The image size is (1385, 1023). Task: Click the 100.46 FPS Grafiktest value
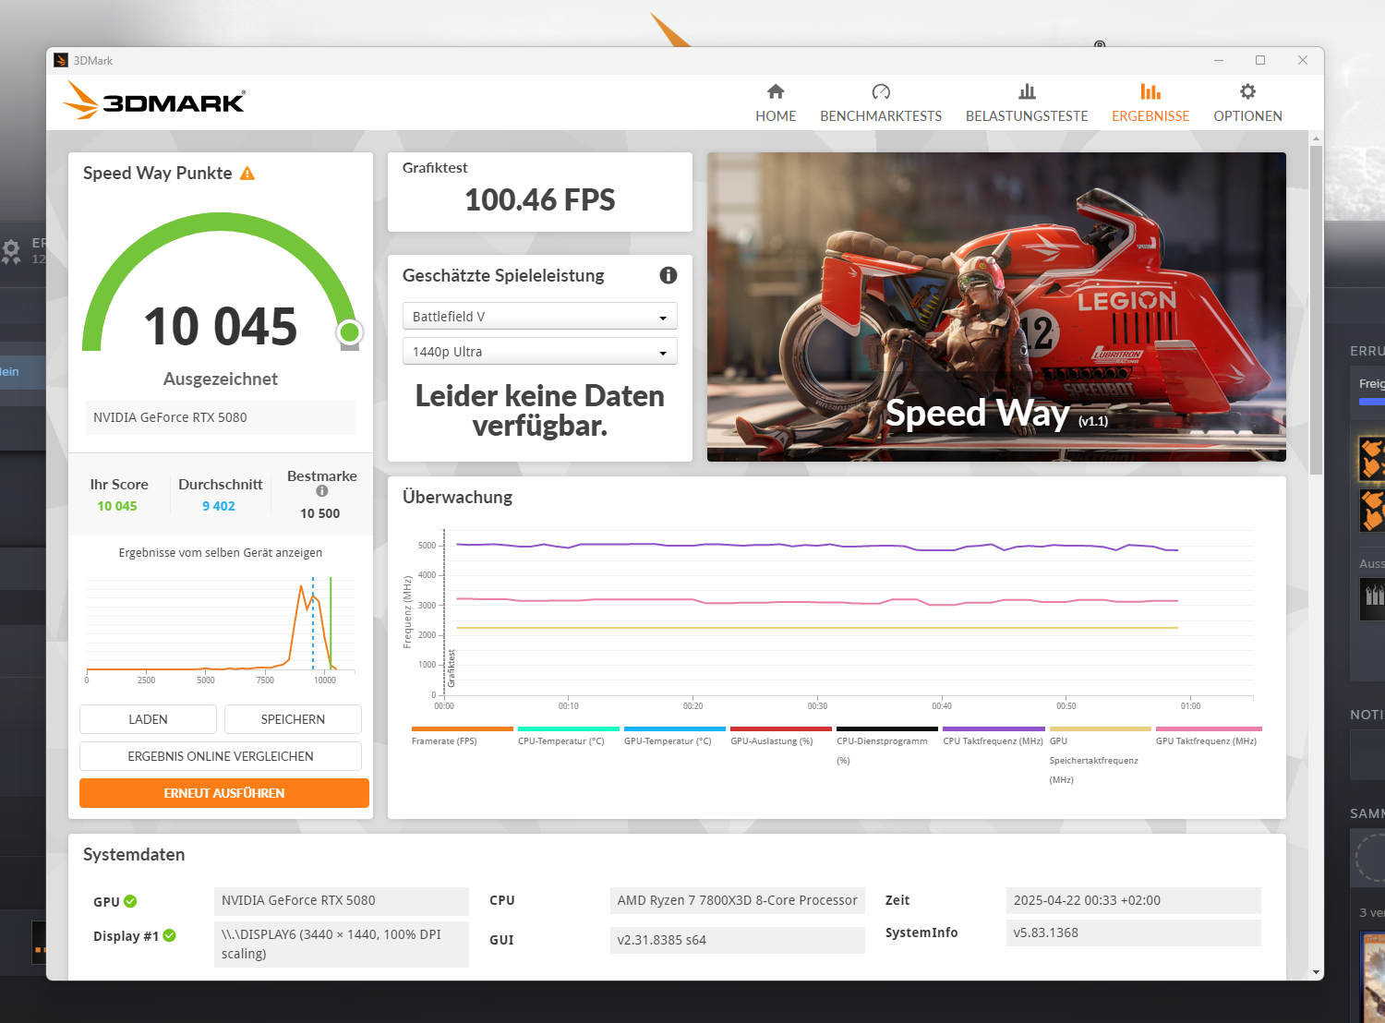click(540, 200)
